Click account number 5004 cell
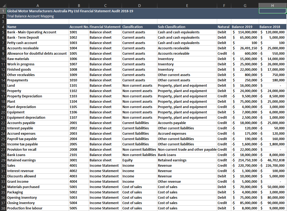The width and height of the screenshot is (287, 211). tap(79, 203)
